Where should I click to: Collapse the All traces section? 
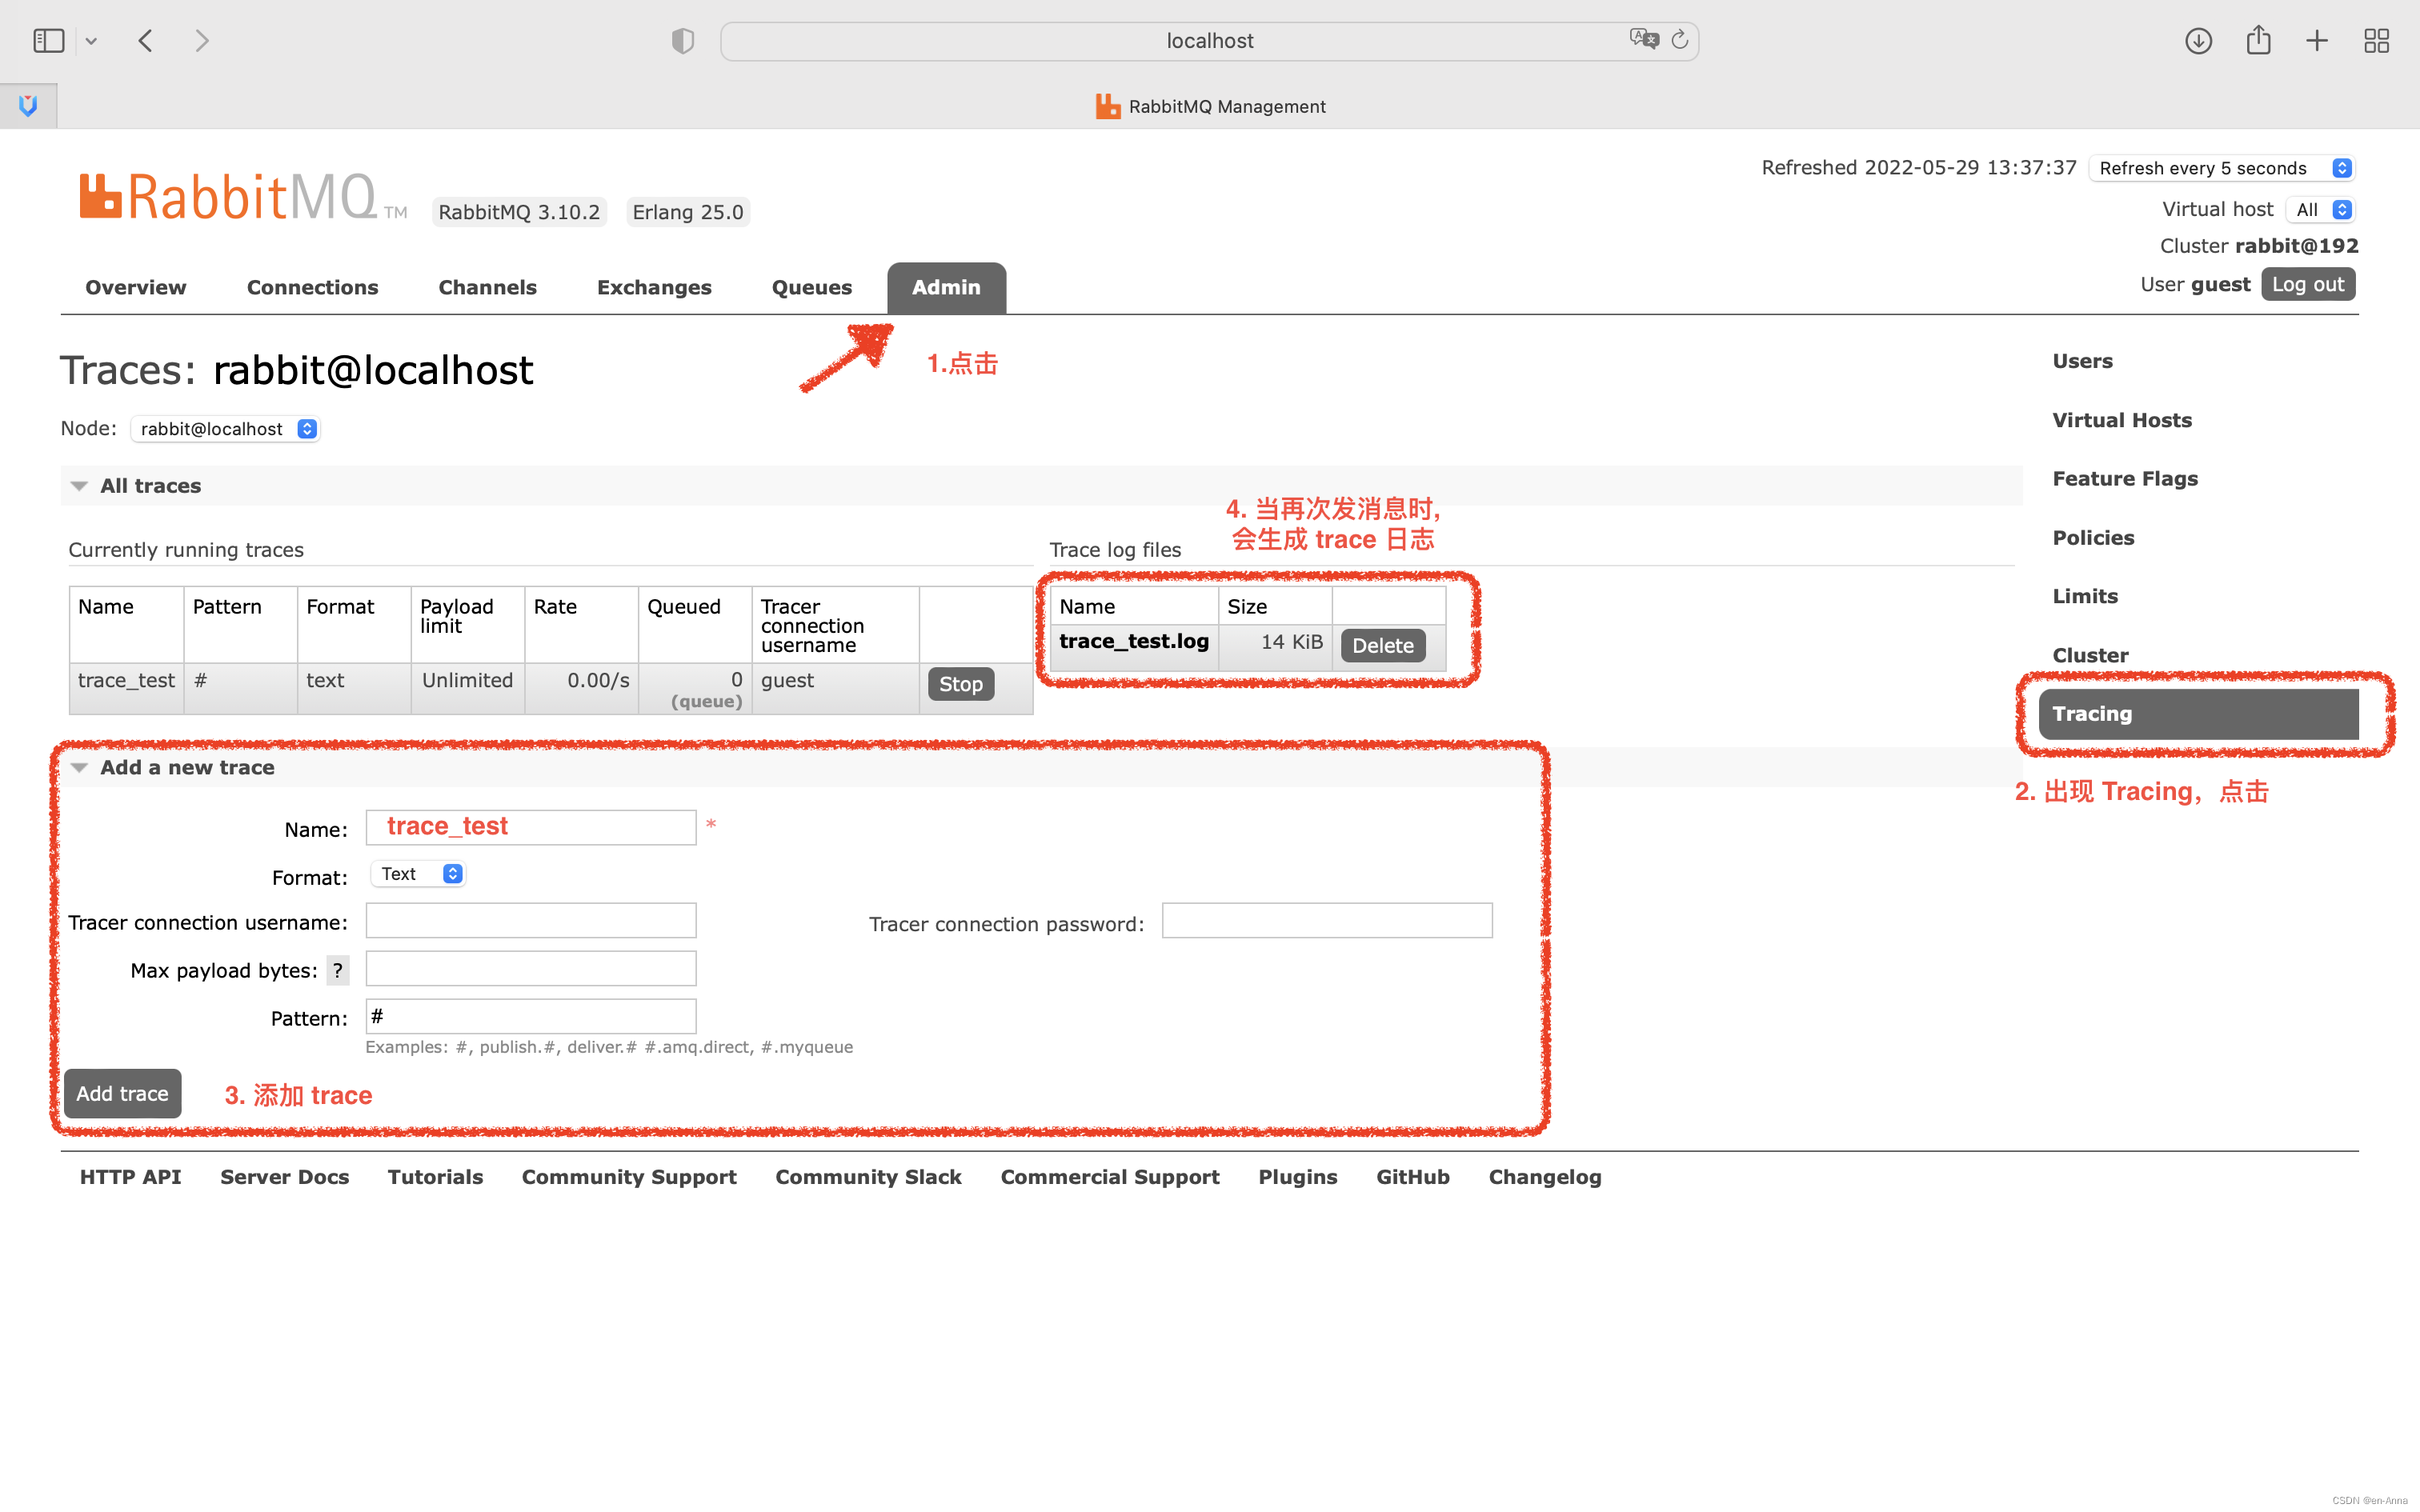[150, 486]
